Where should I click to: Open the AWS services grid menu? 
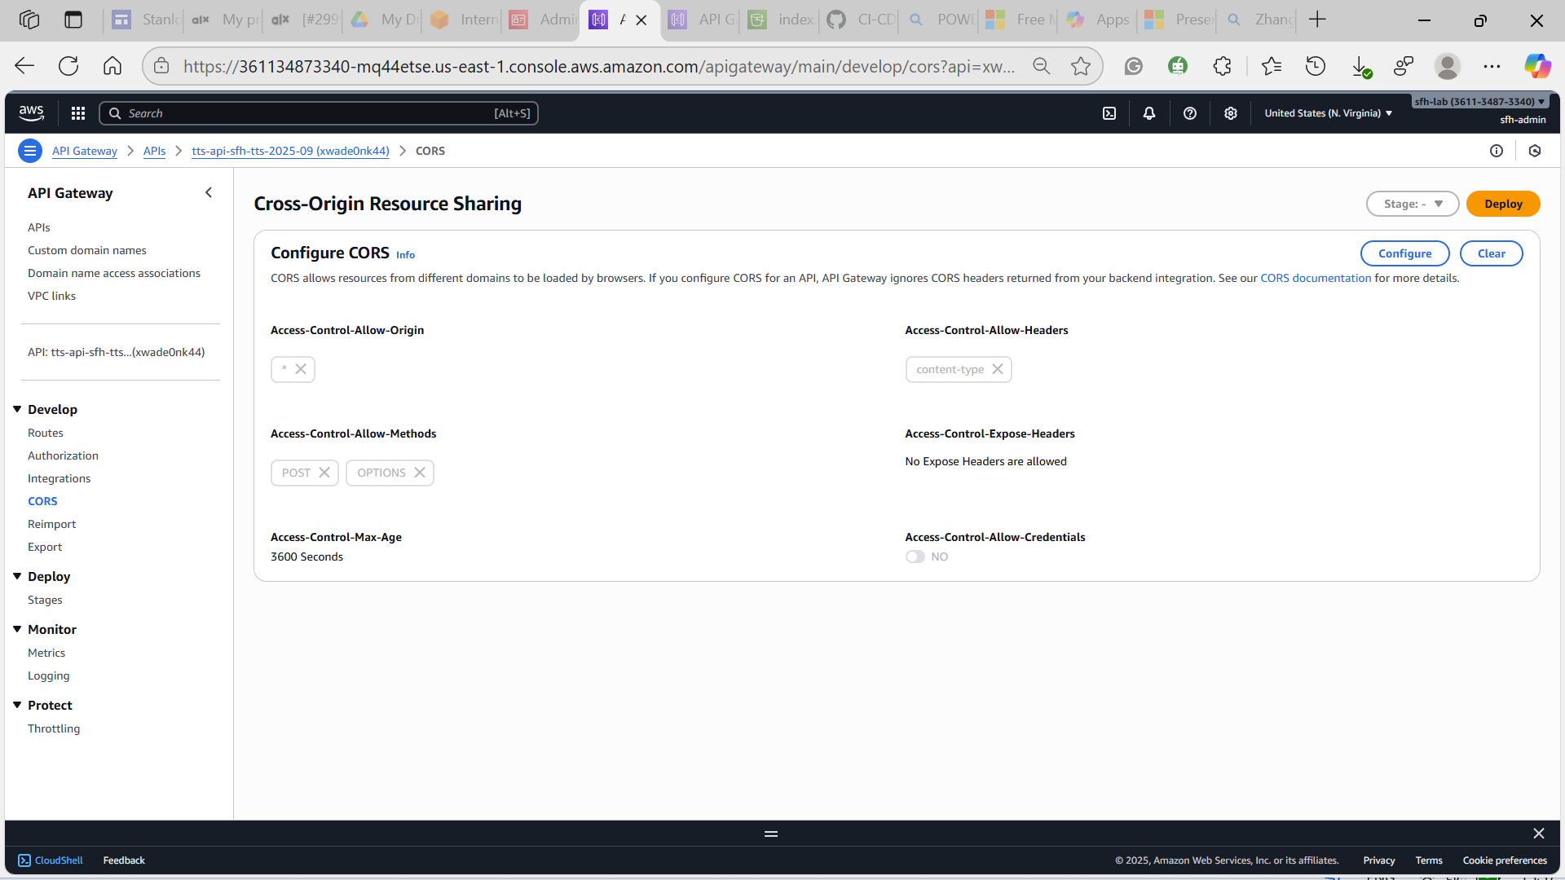(78, 113)
